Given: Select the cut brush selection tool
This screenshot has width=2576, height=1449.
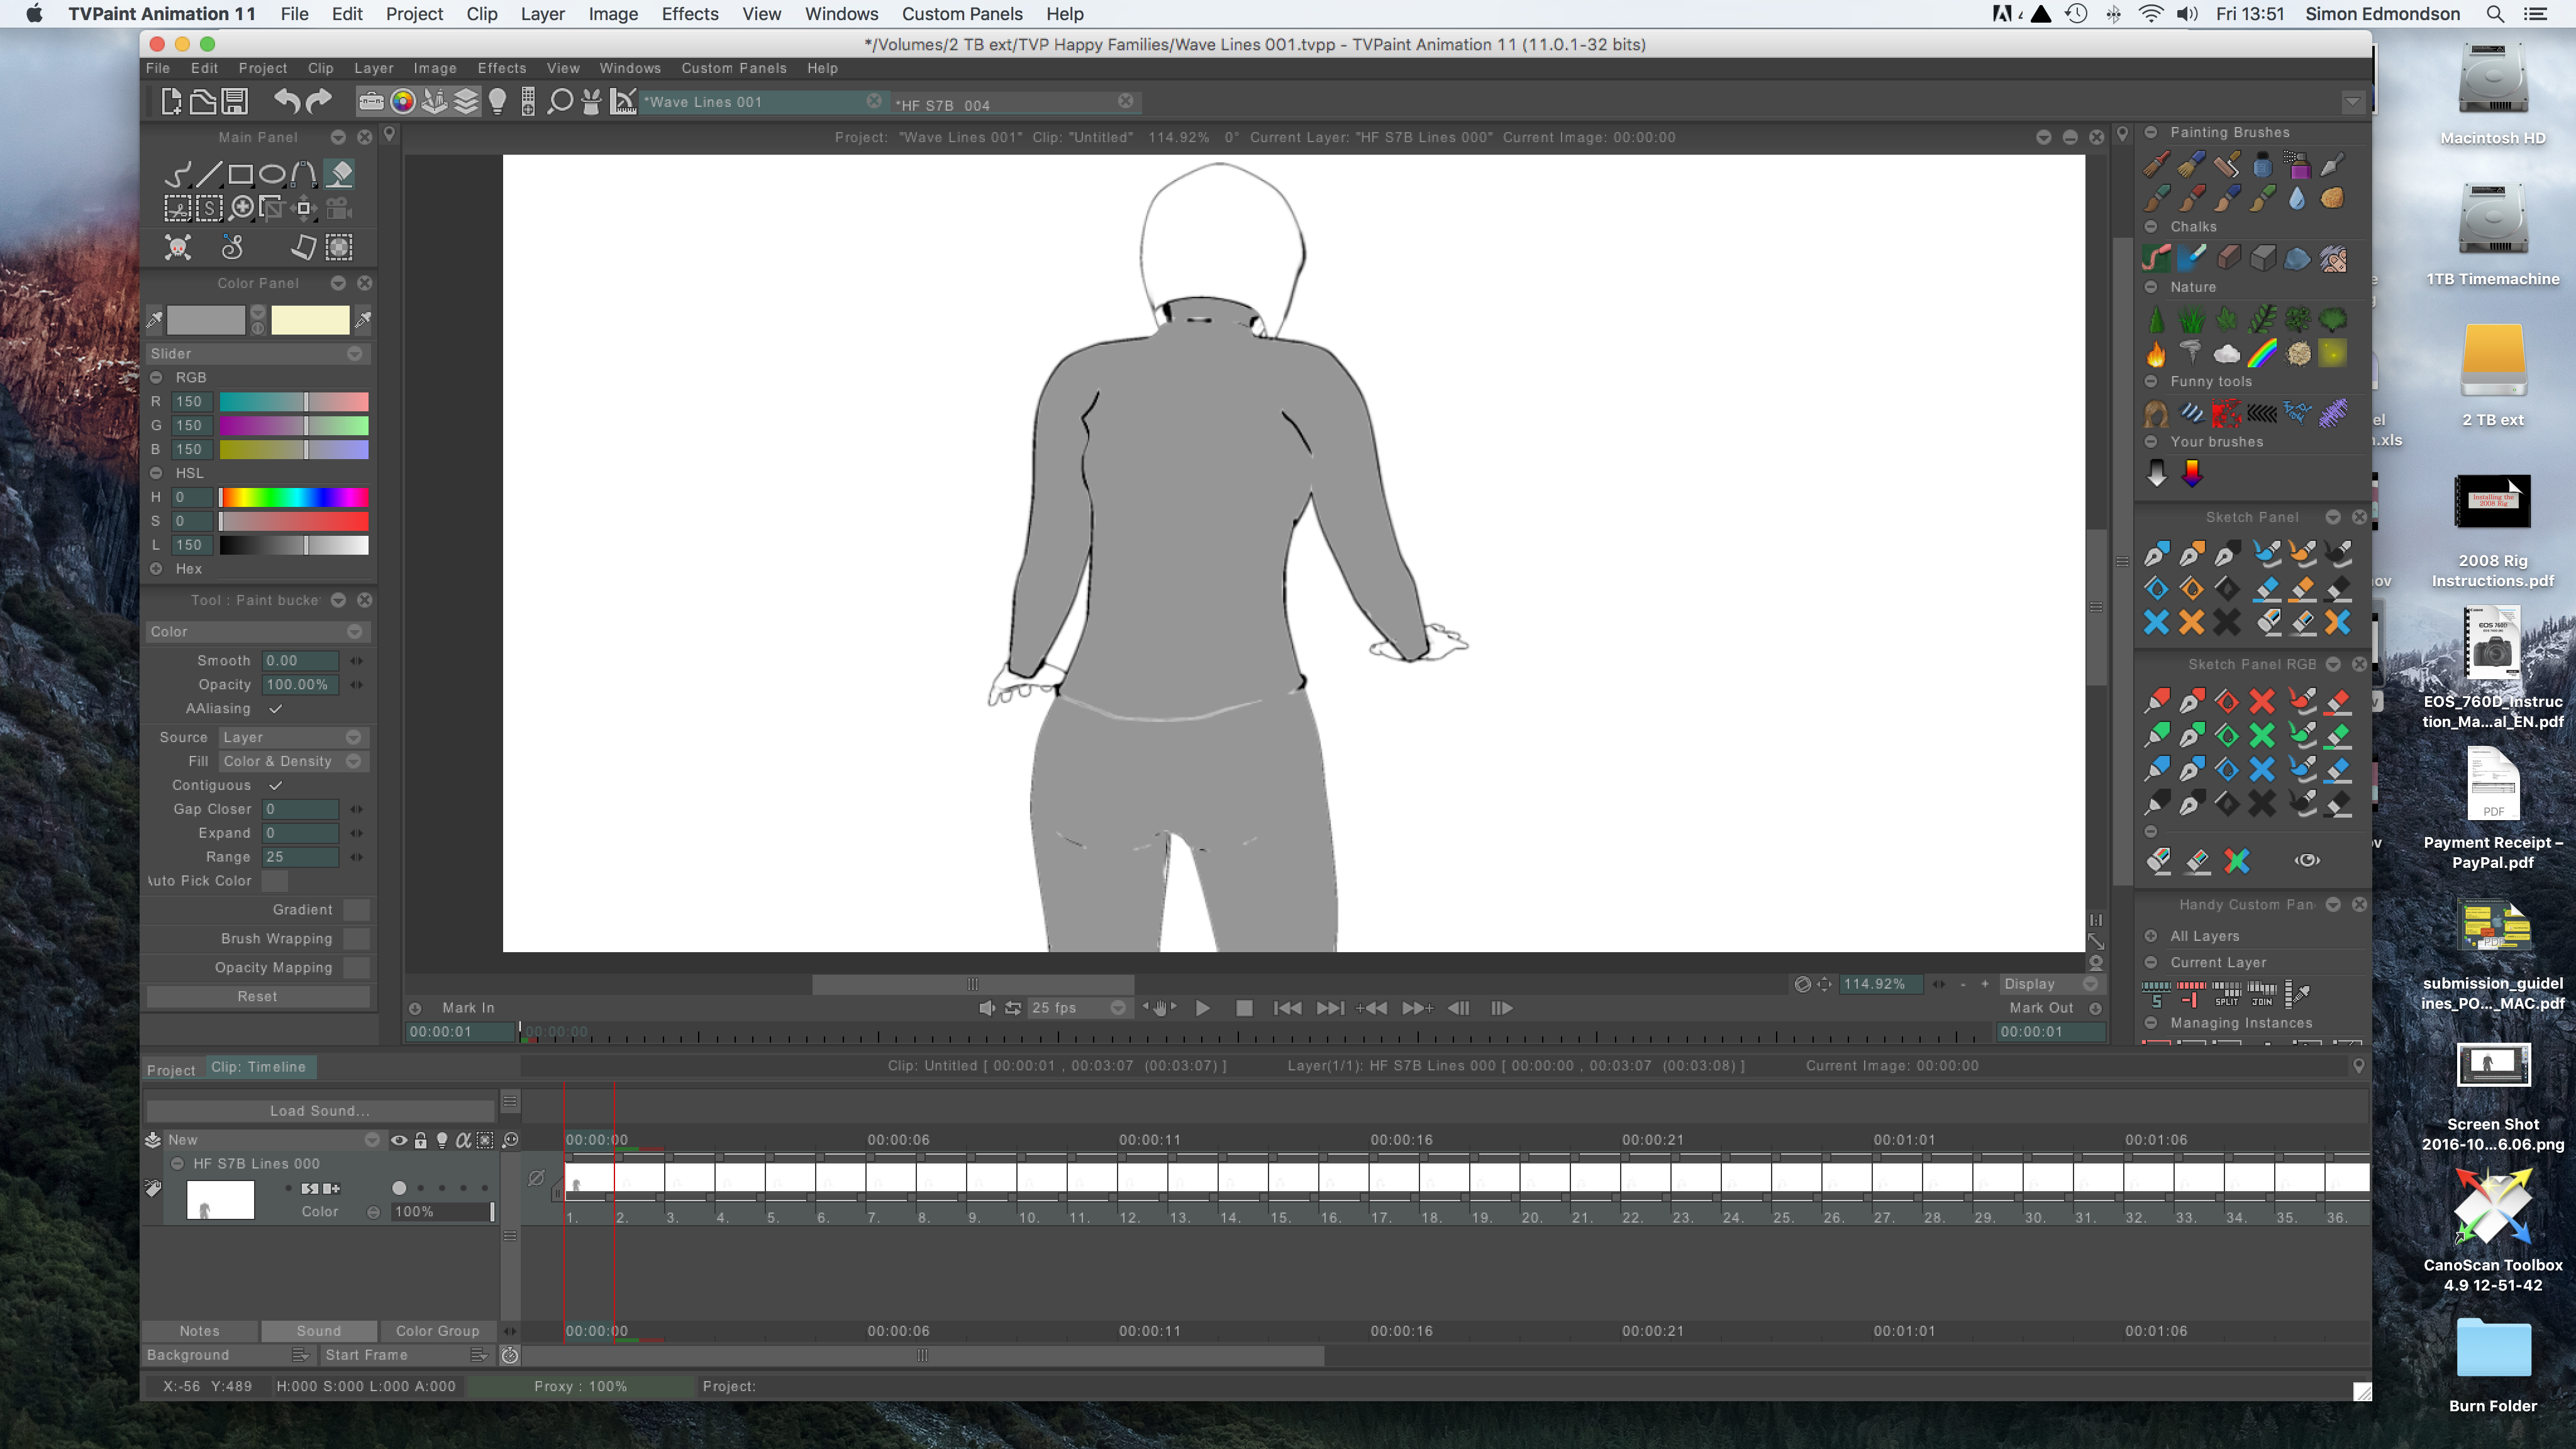Looking at the screenshot, I should coord(177,208).
